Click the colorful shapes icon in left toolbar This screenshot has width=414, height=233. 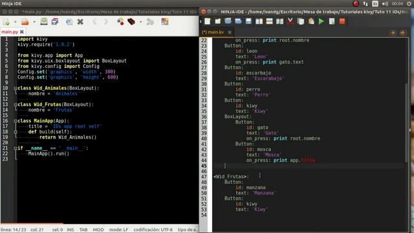click(120, 21)
